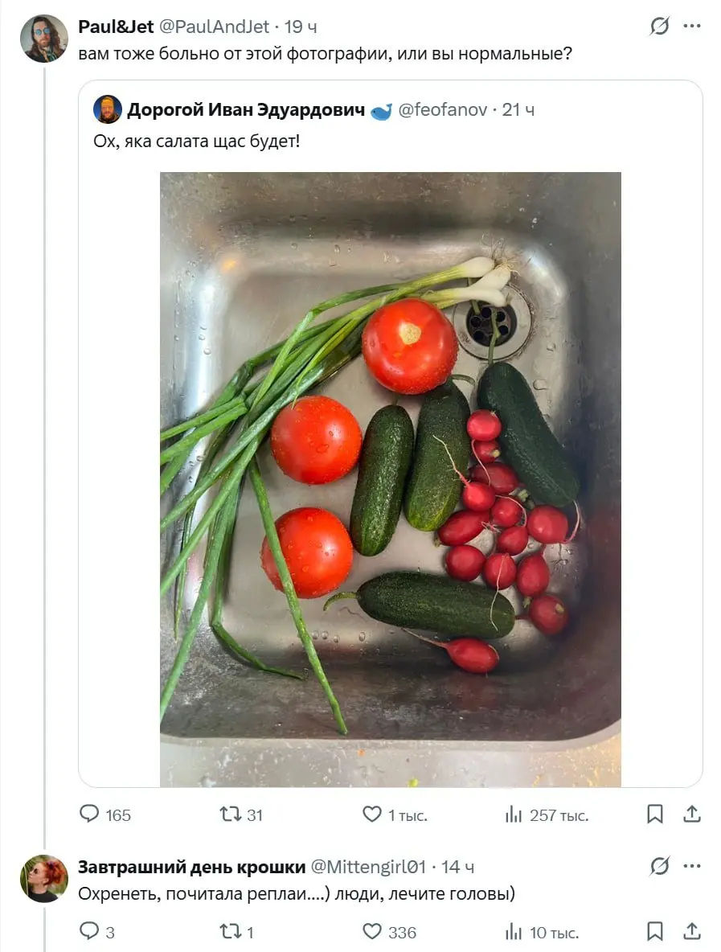View stats showing 10 тыс. views

click(542, 931)
